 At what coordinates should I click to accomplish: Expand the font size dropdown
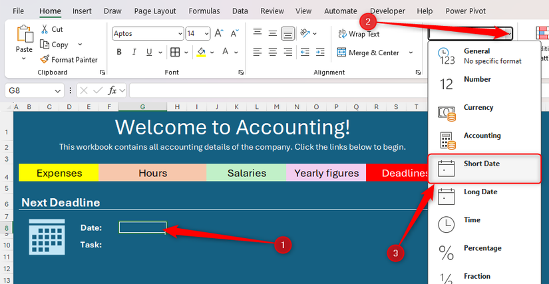[207, 33]
